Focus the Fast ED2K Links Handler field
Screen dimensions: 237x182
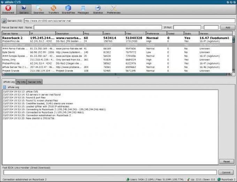[110, 172]
